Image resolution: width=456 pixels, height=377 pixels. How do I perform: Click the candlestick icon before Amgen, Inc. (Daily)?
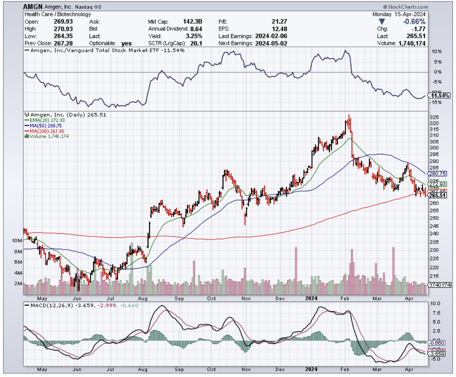pos(27,114)
